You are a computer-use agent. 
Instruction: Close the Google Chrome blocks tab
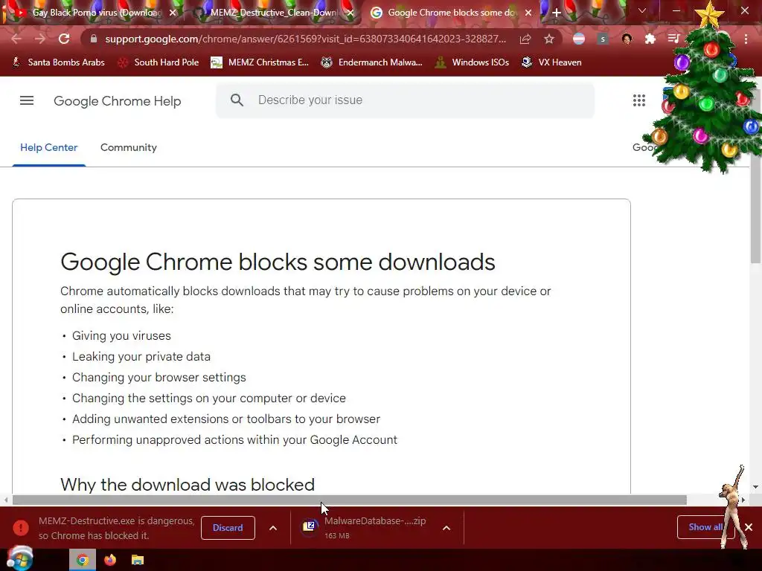528,13
